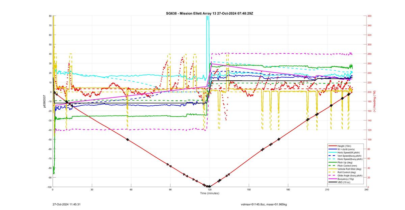Click the left y-axis label p6380337
Viewport: 405px width, 210px height.
(x=45, y=101)
